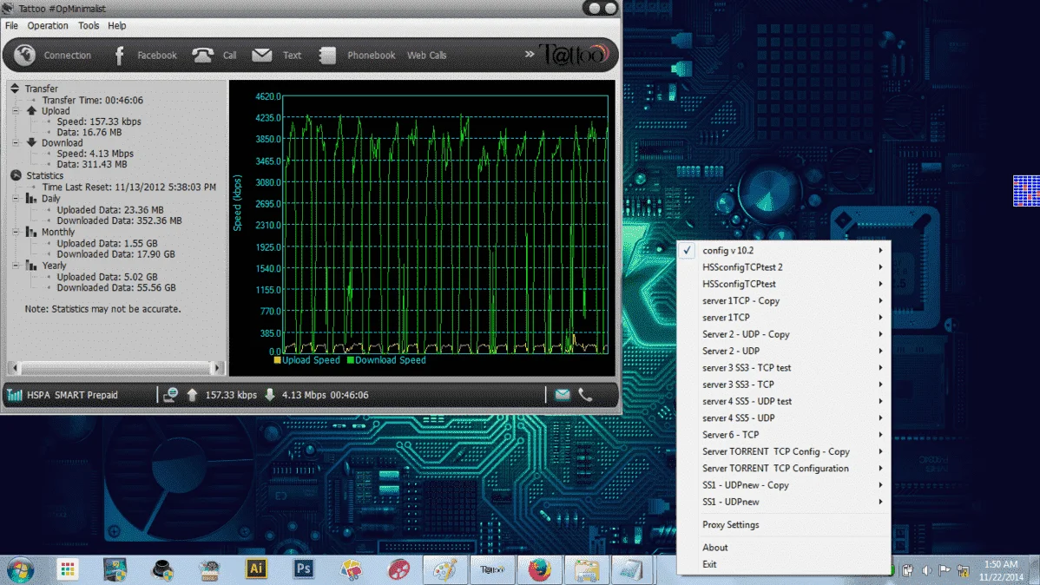Open the Help menu

(x=116, y=26)
